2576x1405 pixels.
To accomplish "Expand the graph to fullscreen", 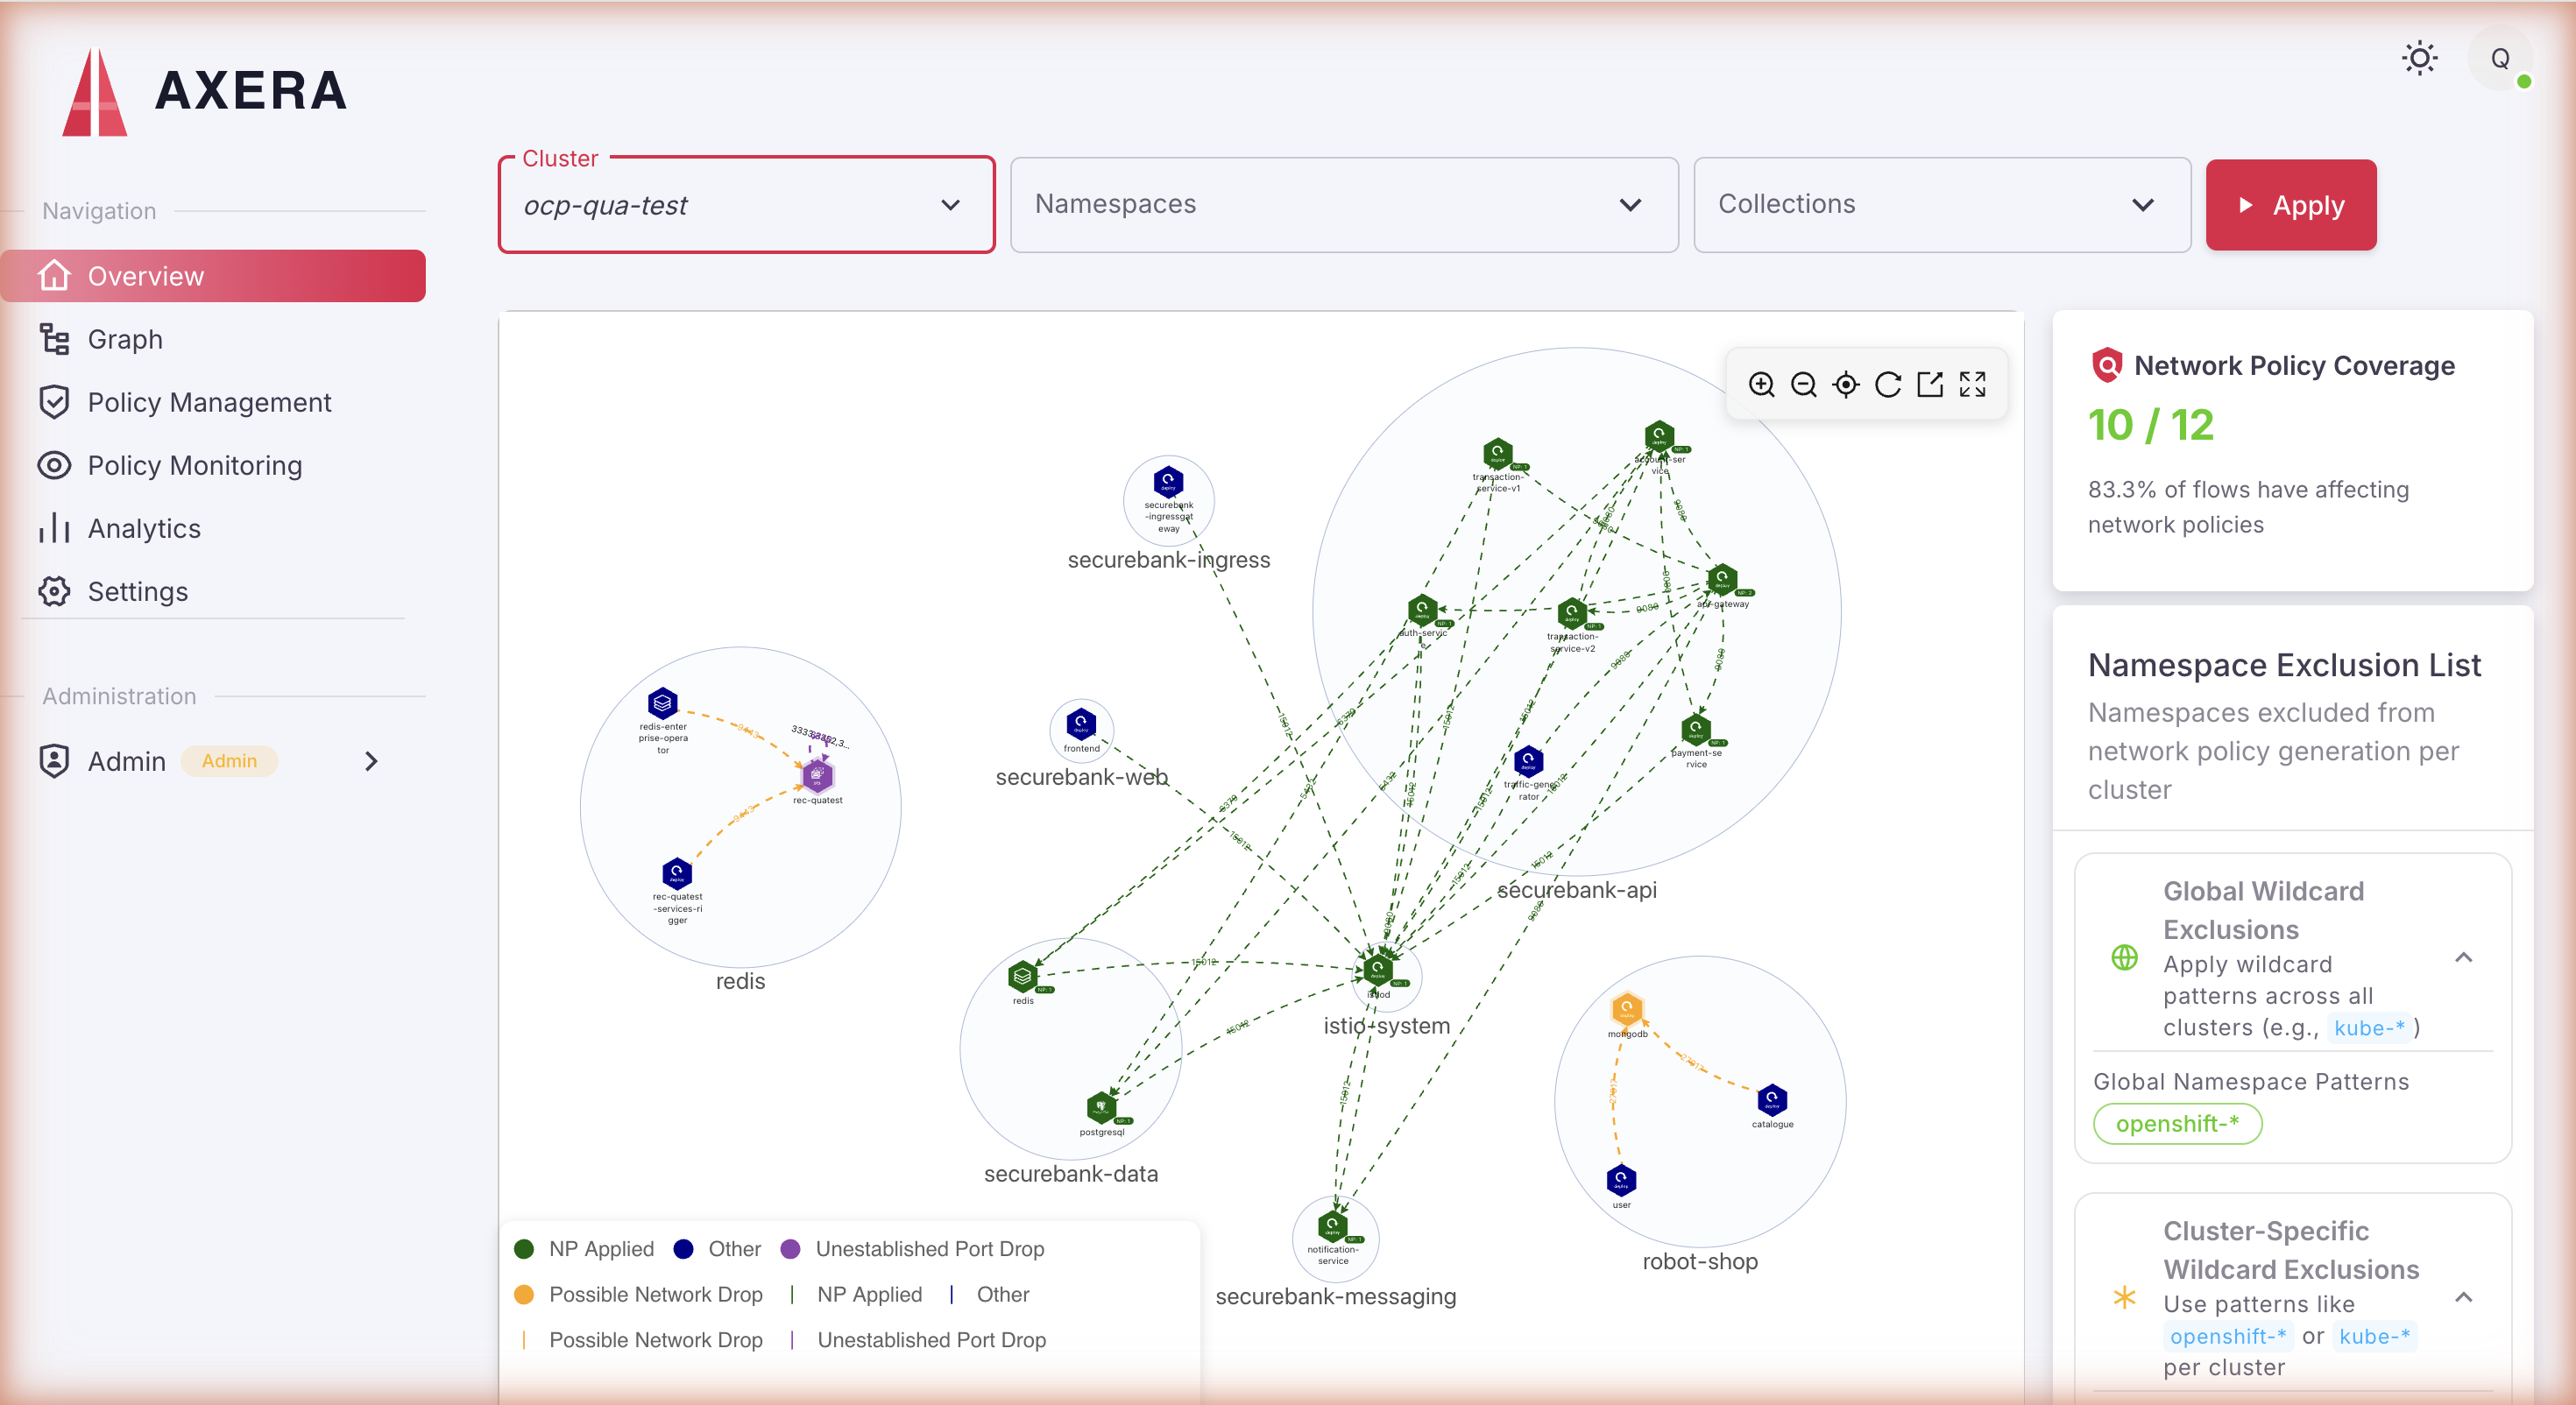I will pyautogui.click(x=1972, y=385).
